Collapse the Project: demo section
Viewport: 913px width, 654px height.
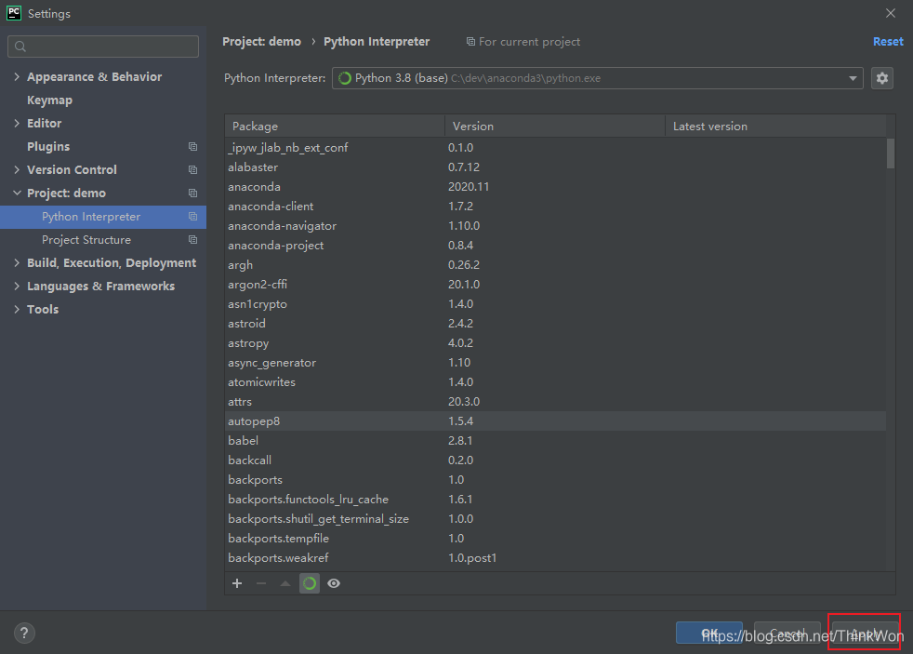[x=17, y=194]
